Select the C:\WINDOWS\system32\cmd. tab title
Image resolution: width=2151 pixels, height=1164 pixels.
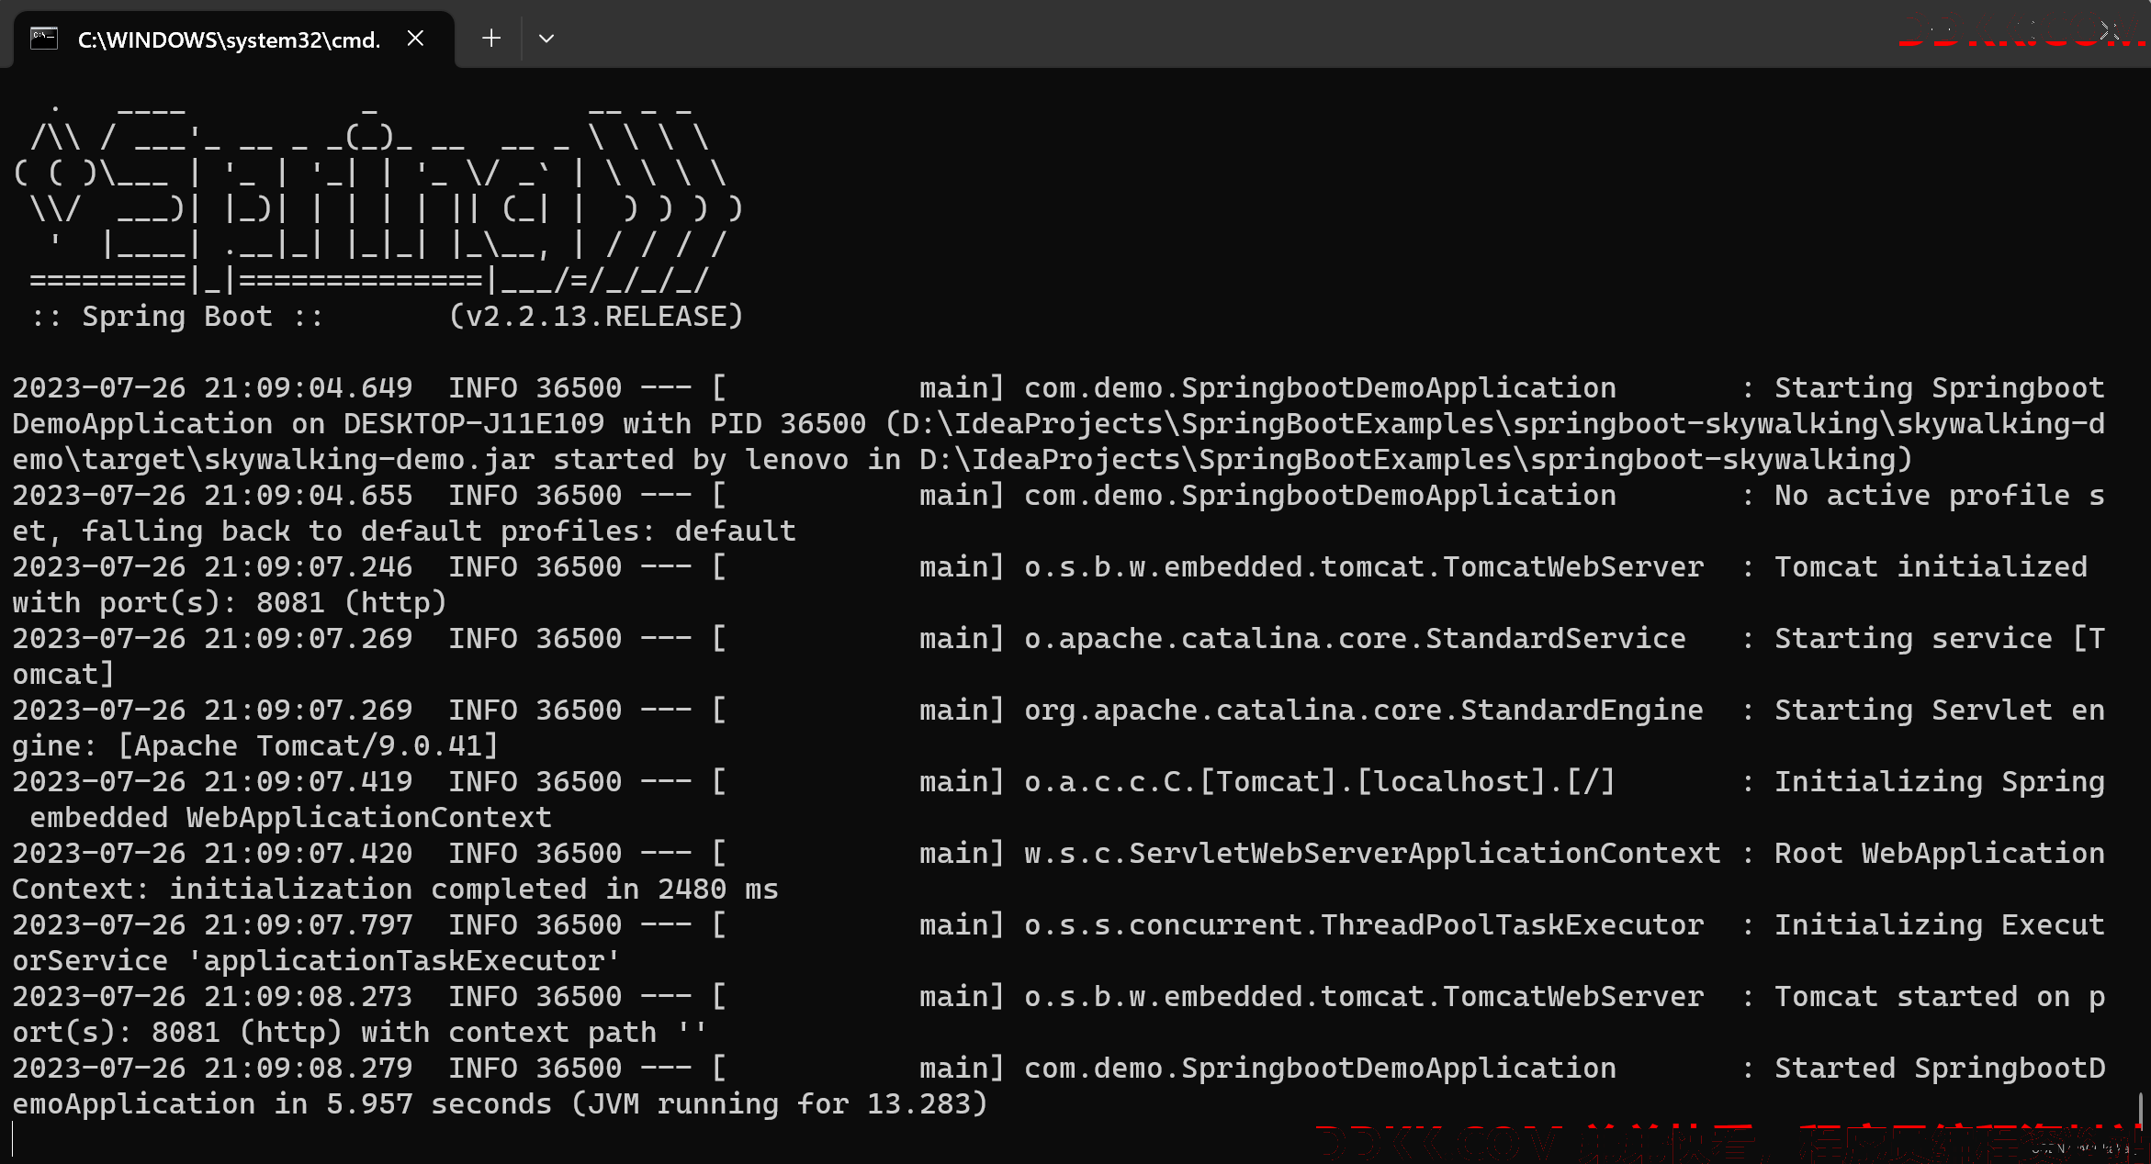(x=229, y=39)
